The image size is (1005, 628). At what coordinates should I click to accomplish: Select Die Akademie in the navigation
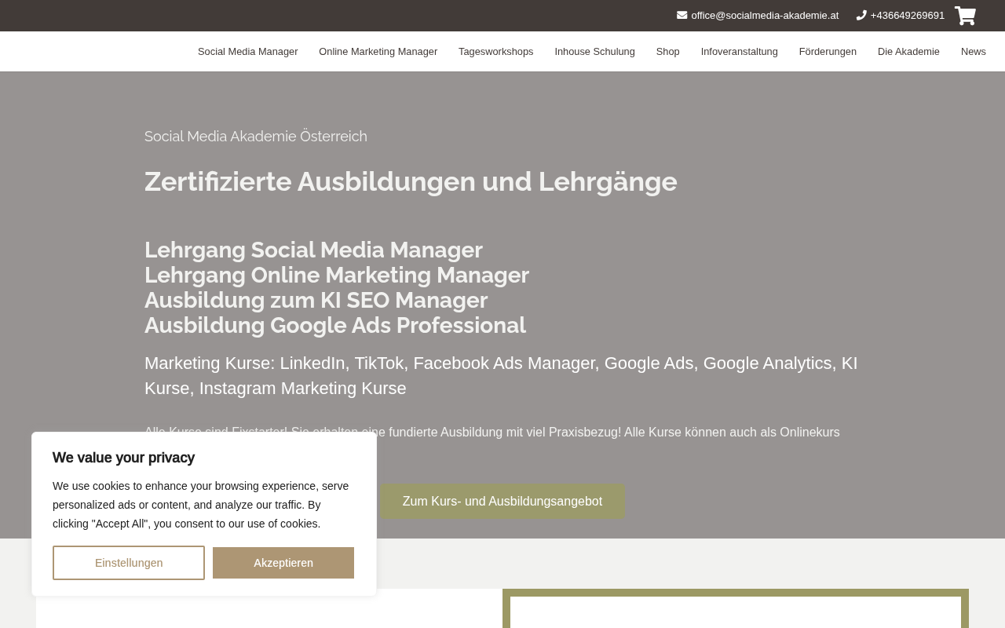tap(908, 52)
